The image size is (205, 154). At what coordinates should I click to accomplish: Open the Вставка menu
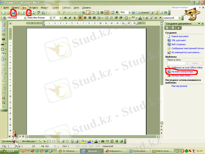tap(34, 8)
